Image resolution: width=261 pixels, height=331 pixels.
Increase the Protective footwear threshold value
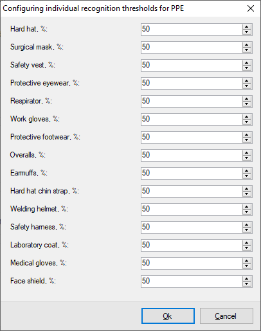[x=247, y=135]
